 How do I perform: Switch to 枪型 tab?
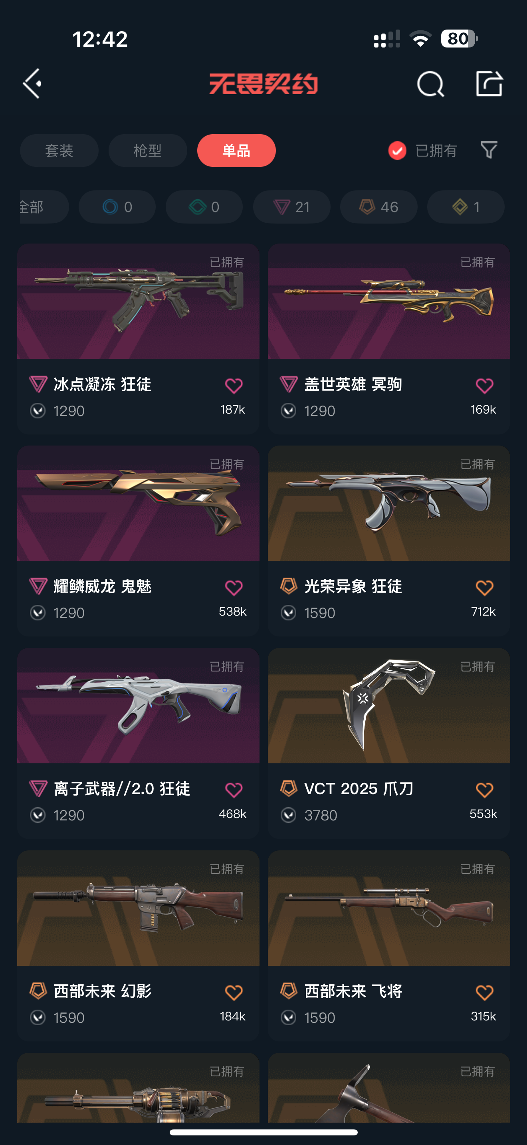(x=148, y=150)
